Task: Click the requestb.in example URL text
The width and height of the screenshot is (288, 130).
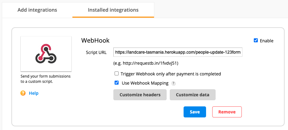Action: [x=146, y=63]
